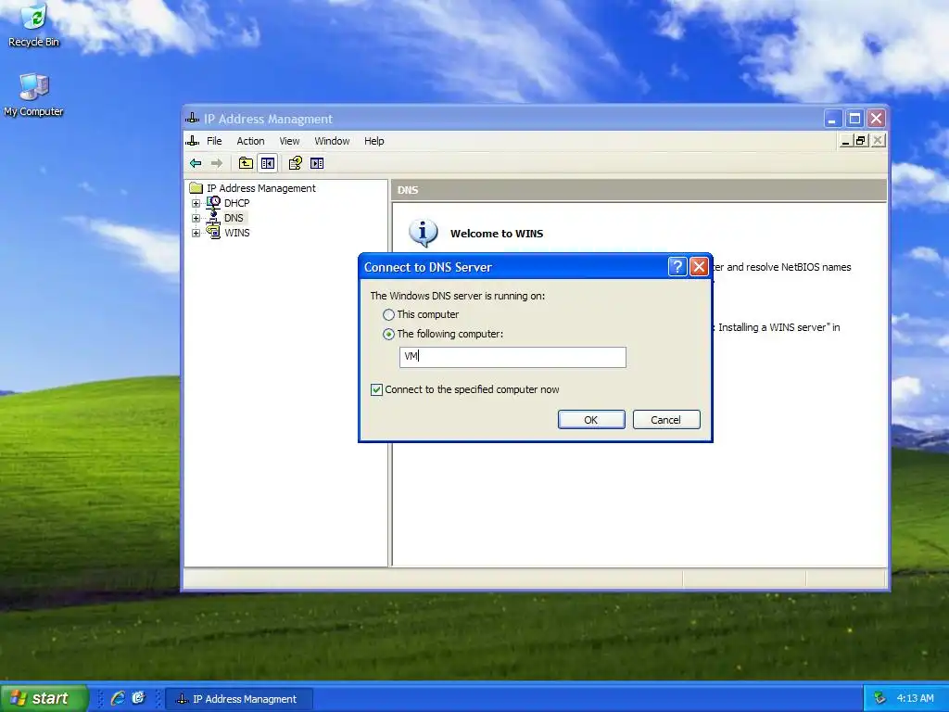Select IP Address Management root label
This screenshot has height=712, width=949.
tap(260, 187)
